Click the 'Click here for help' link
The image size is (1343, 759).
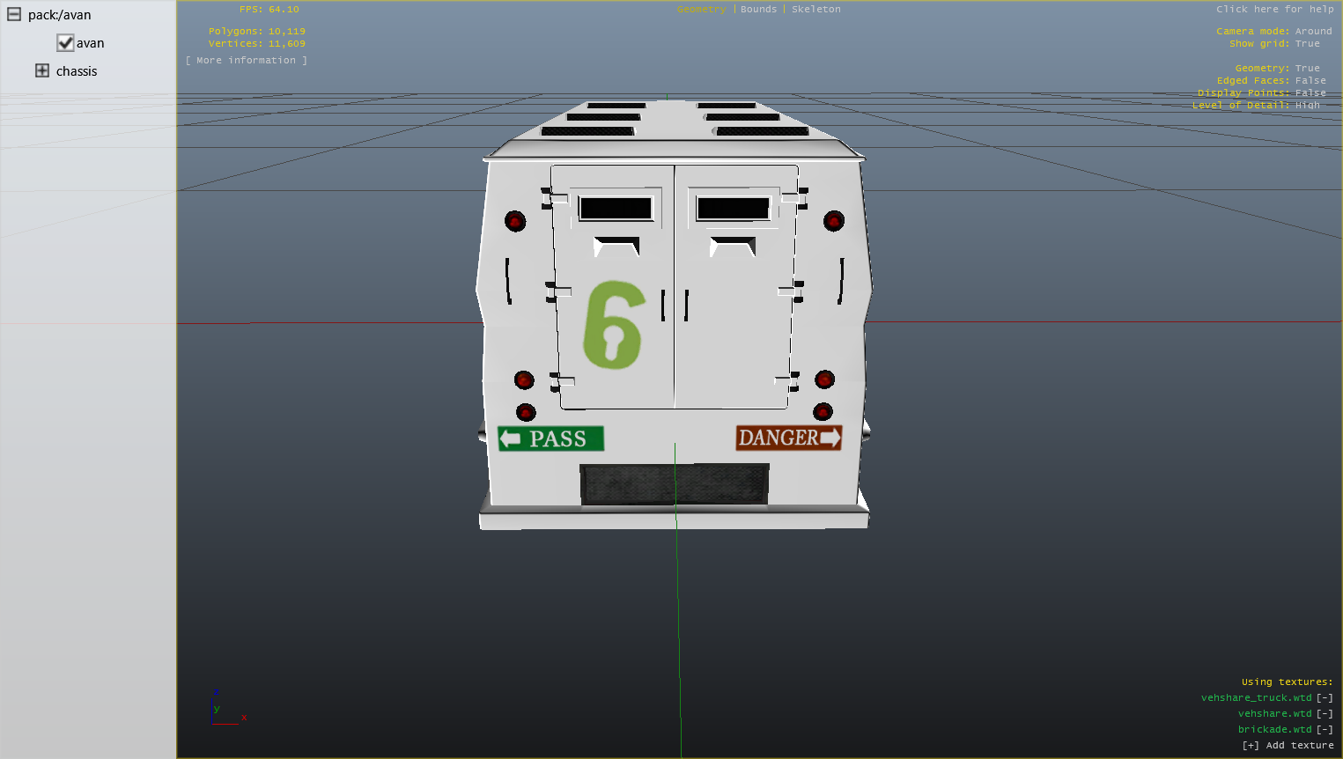point(1274,10)
